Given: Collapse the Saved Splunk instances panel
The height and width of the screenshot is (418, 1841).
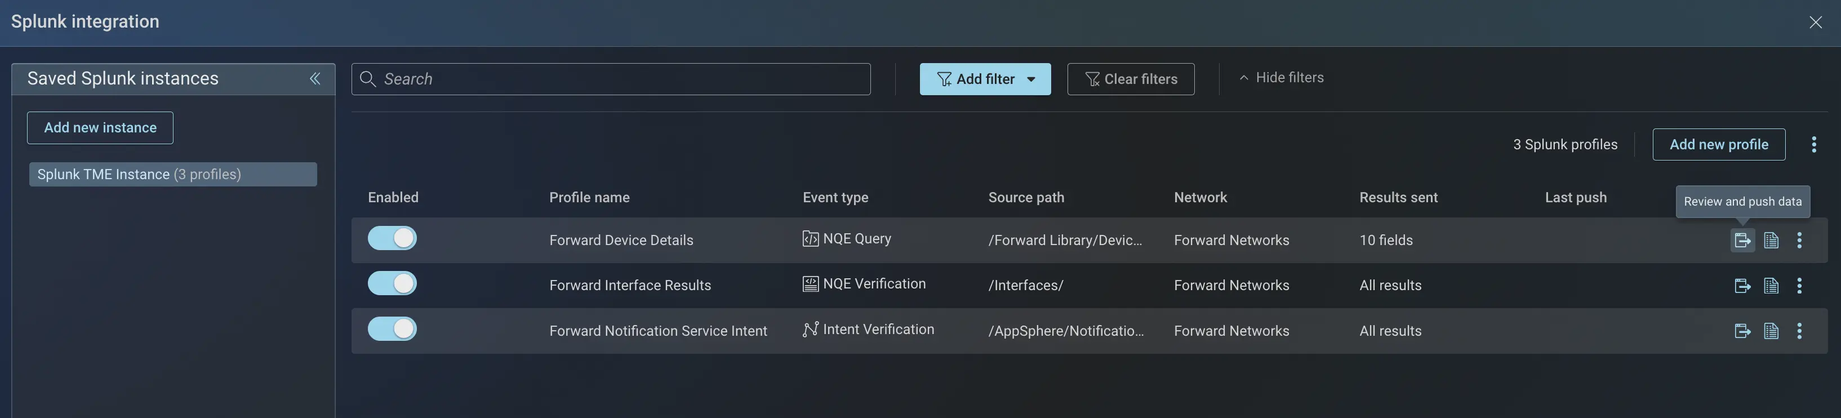Looking at the screenshot, I should [314, 79].
